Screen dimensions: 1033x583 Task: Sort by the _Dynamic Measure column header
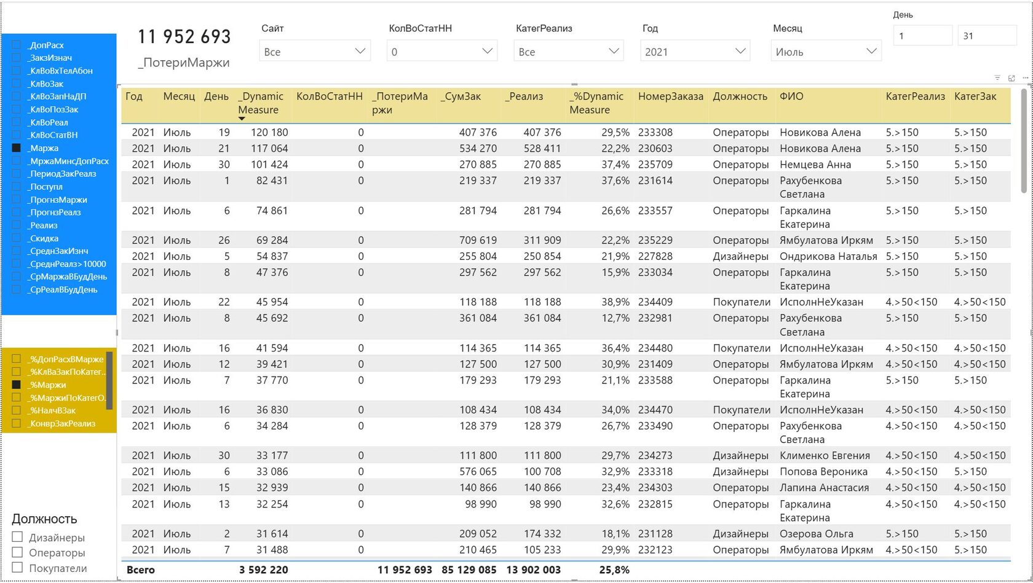pyautogui.click(x=261, y=103)
